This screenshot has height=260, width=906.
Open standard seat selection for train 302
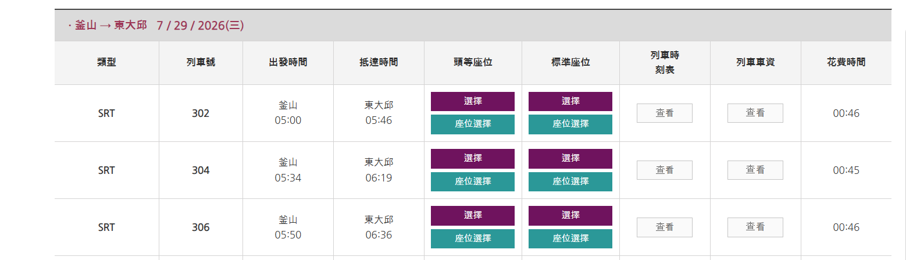tap(570, 124)
